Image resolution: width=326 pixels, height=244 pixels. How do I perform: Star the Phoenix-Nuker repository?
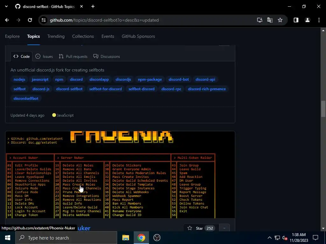(201, 228)
